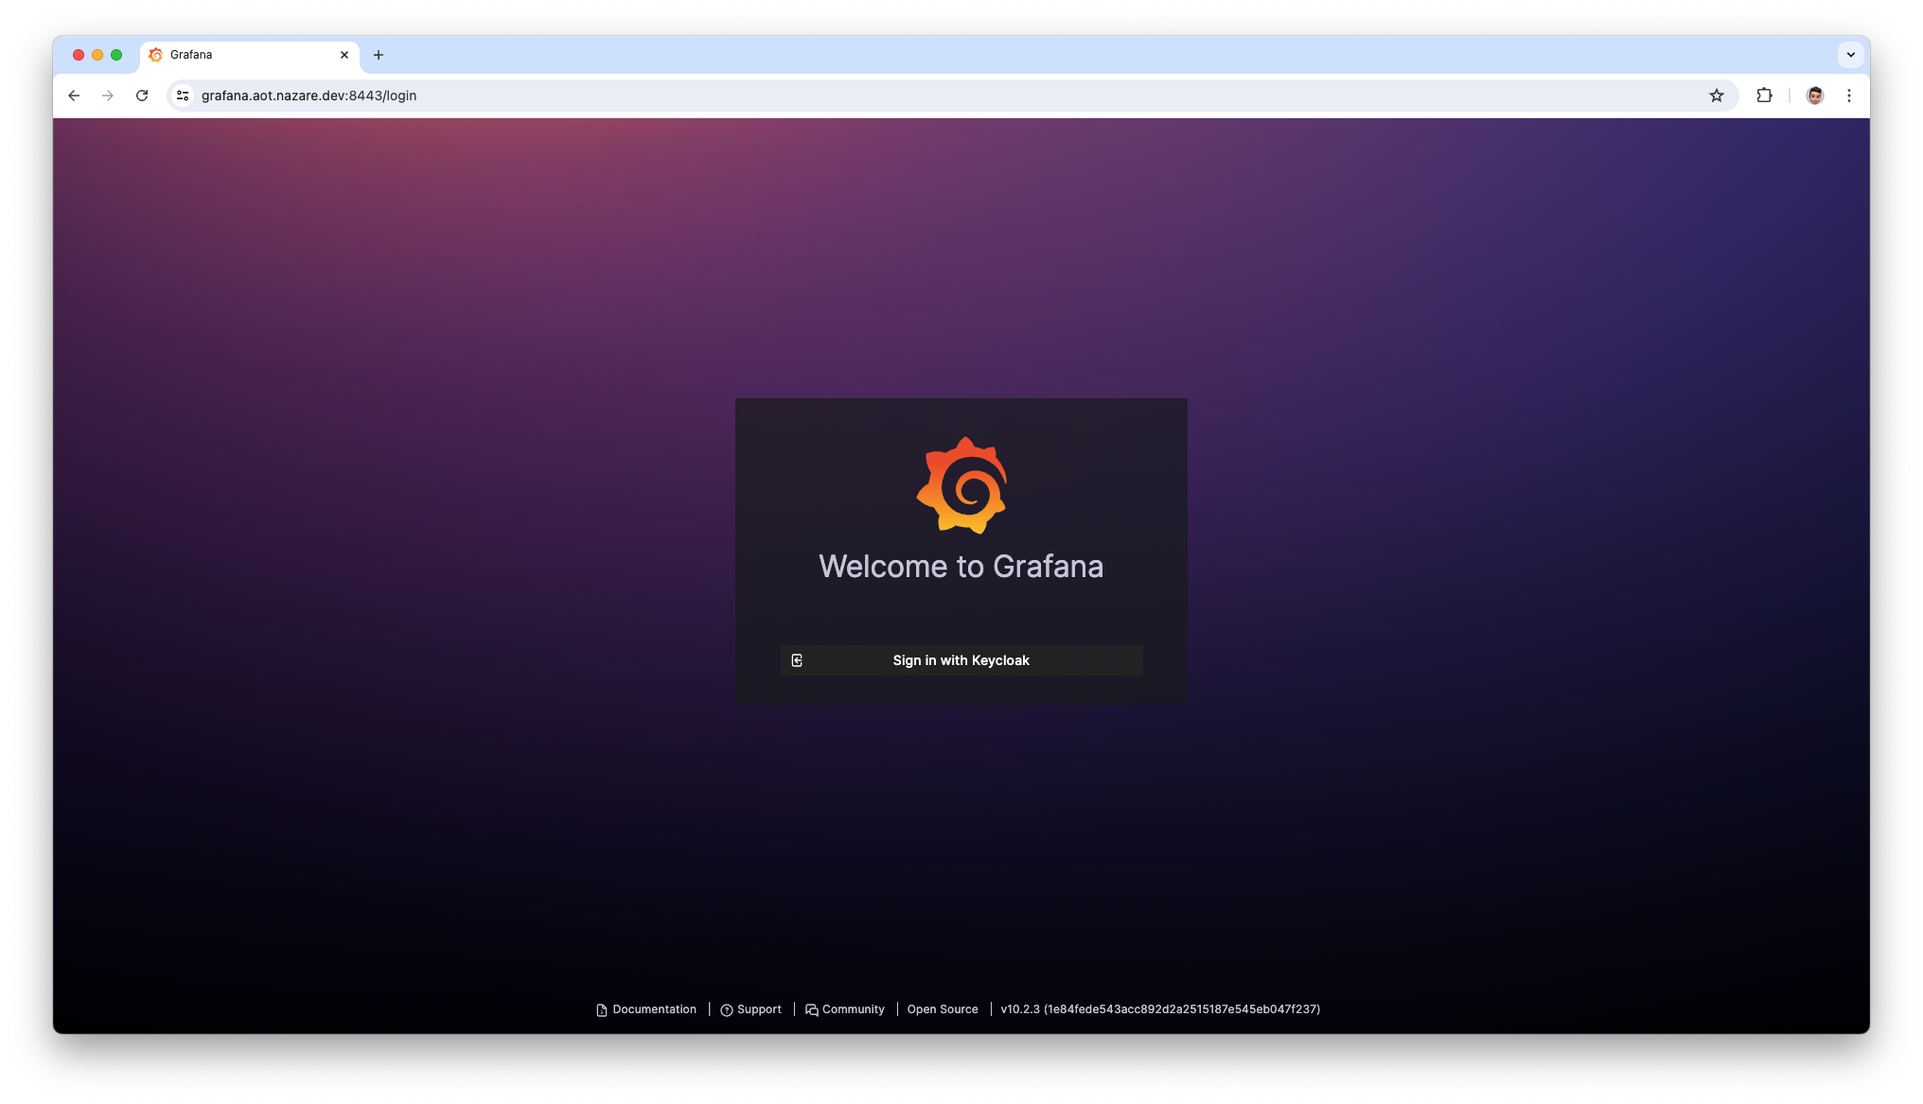Open the Extensions puzzle icon
Image resolution: width=1923 pixels, height=1104 pixels.
[x=1764, y=96]
